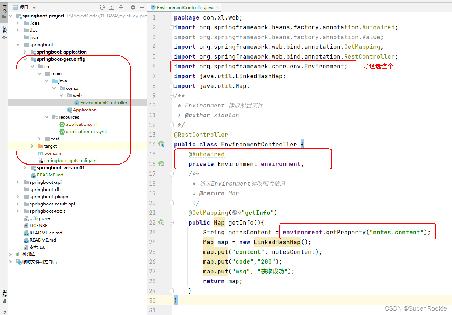Collapse the springboot-getConfig module node
This screenshot has height=315, width=452.
click(x=25, y=59)
